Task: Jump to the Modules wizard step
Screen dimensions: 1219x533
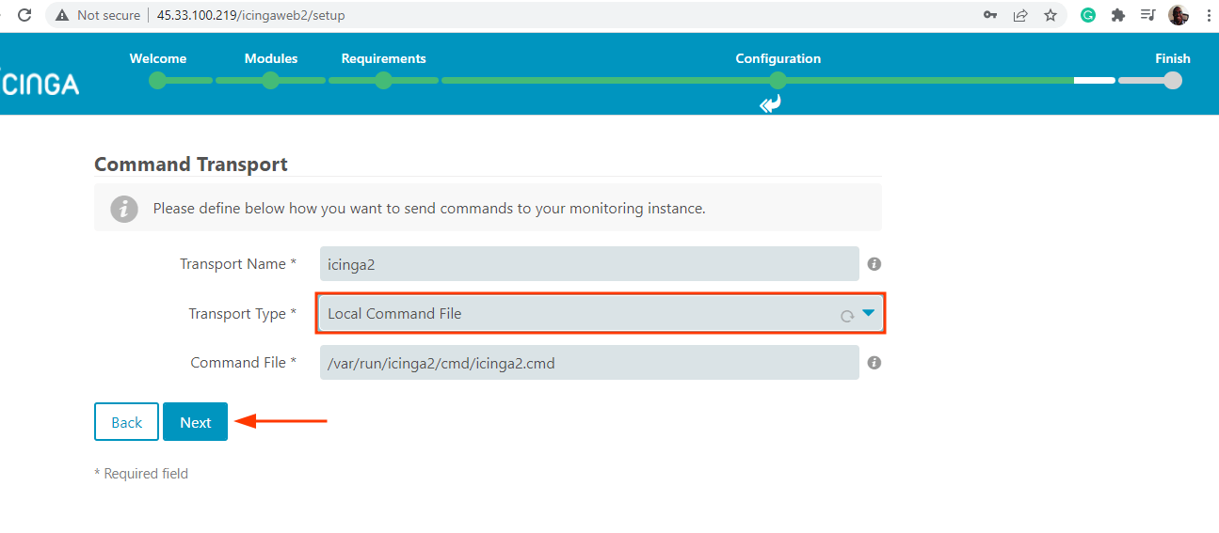Action: point(271,80)
